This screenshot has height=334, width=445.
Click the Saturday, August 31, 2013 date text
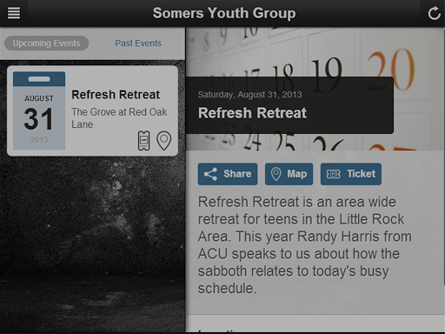coord(249,95)
